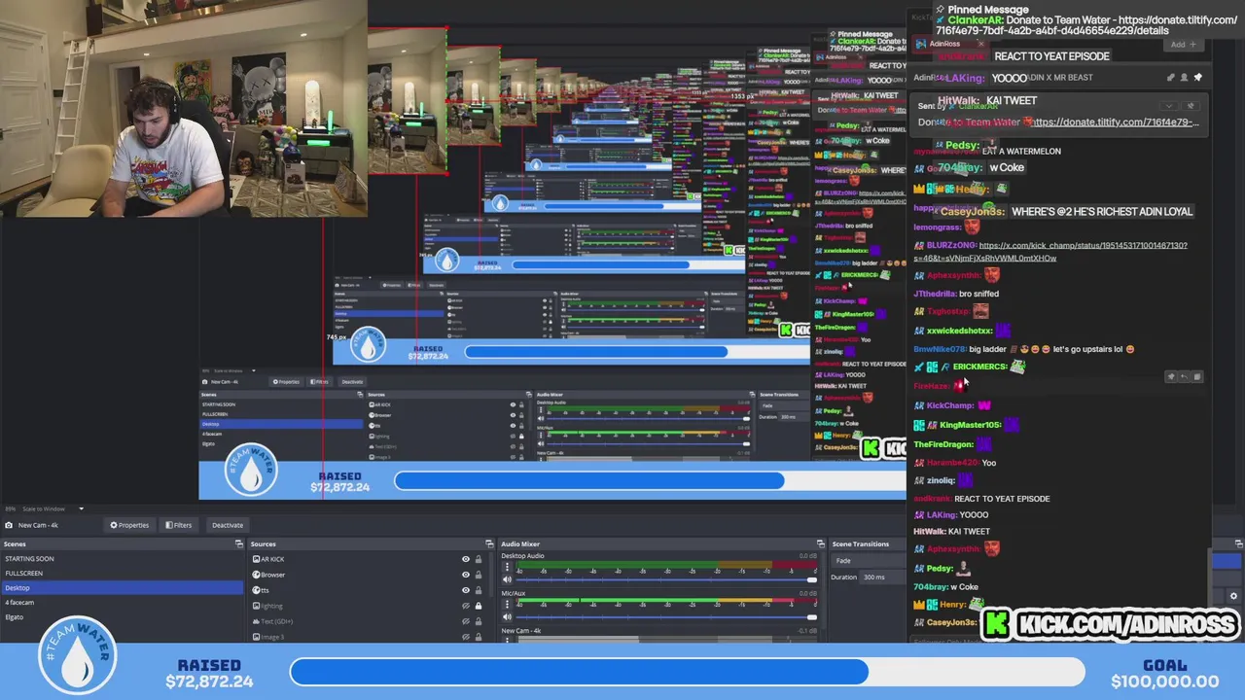The image size is (1245, 700).
Task: Hide the Browser source
Action: (465, 575)
